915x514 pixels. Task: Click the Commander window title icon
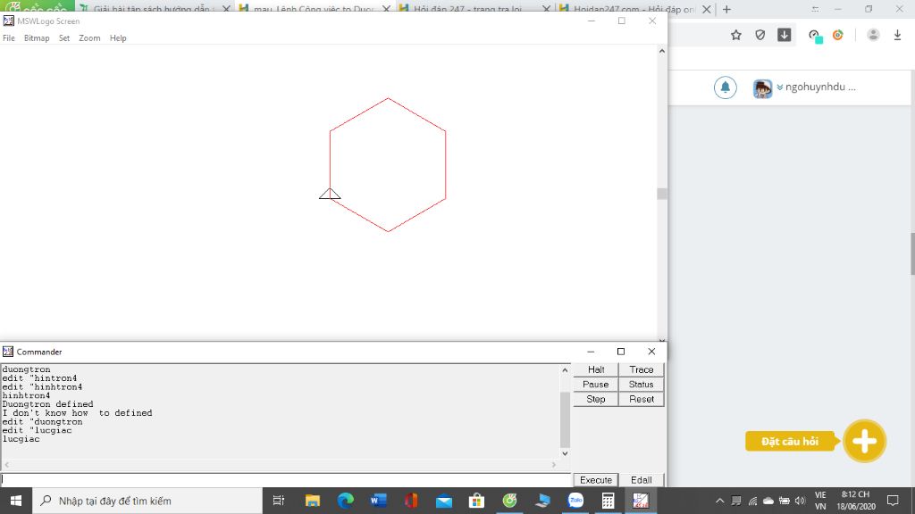(x=7, y=352)
